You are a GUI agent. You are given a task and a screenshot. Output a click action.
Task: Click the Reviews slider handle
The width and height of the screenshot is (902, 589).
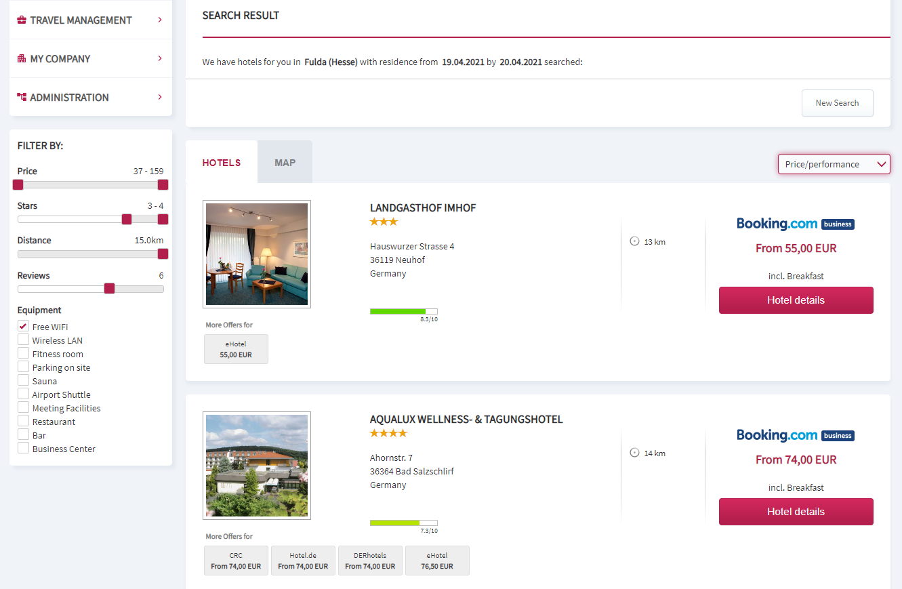pos(109,289)
